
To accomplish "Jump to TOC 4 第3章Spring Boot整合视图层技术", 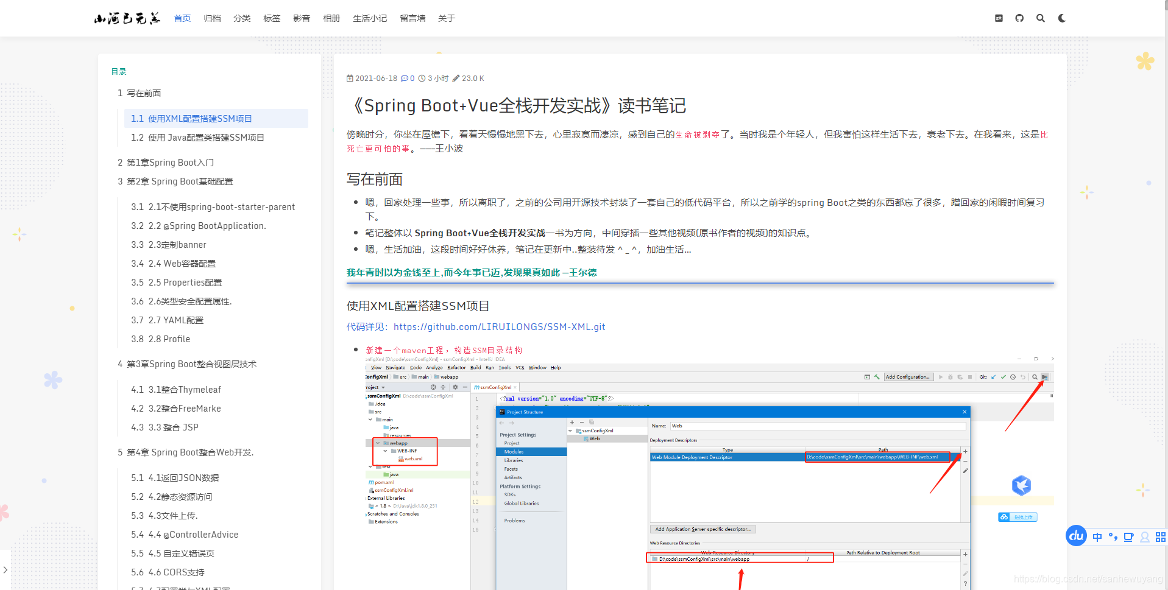I will [x=186, y=364].
